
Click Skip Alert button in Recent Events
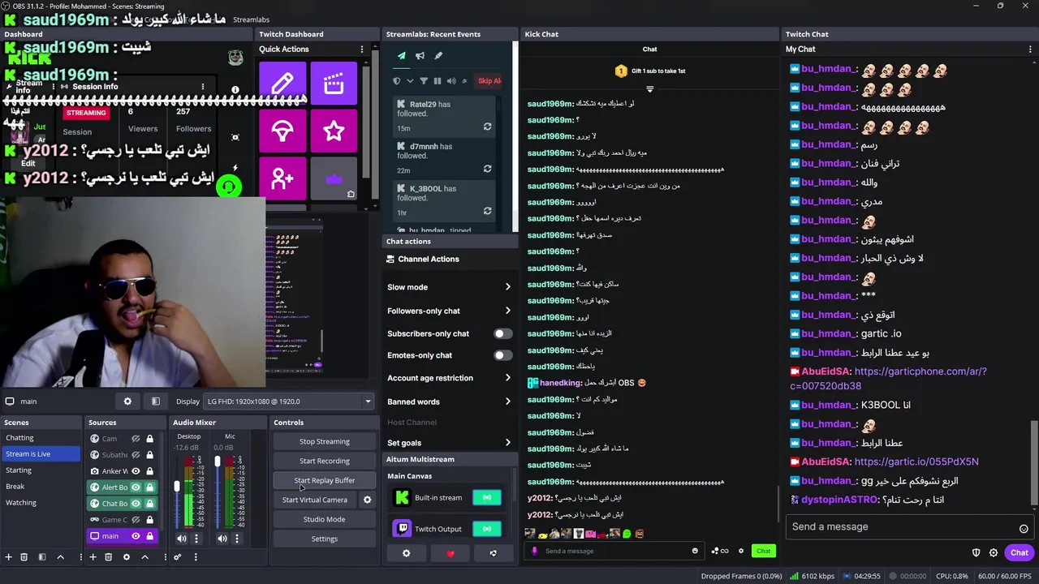[x=489, y=81]
